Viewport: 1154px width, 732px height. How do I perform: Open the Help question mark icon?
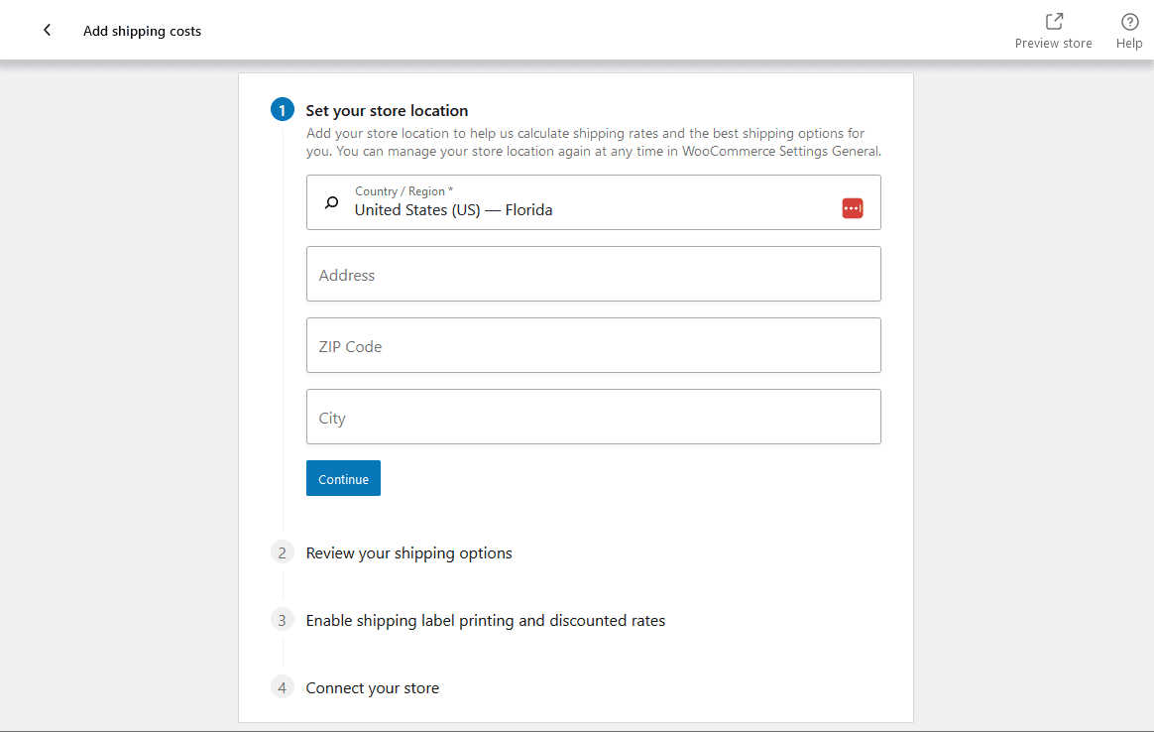coord(1129,22)
